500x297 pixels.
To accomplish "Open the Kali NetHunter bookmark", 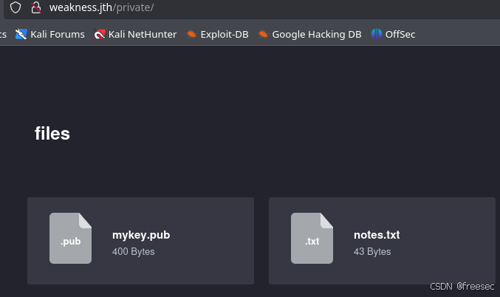I will coord(135,34).
